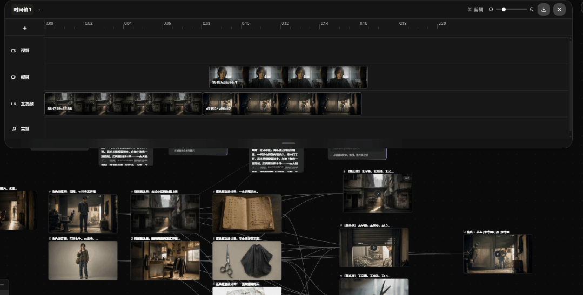Click the panel resize handle below the timeline
The image size is (583, 295).
click(289, 143)
